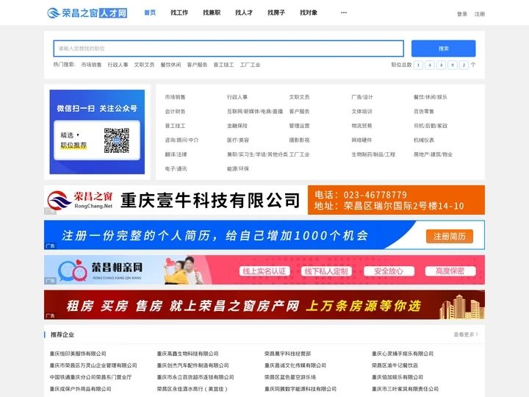Click the blue 搜索 button
This screenshot has height=397, width=529.
(443, 49)
